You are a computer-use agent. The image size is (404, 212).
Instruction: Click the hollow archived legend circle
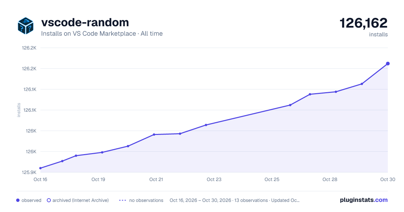[49, 200]
